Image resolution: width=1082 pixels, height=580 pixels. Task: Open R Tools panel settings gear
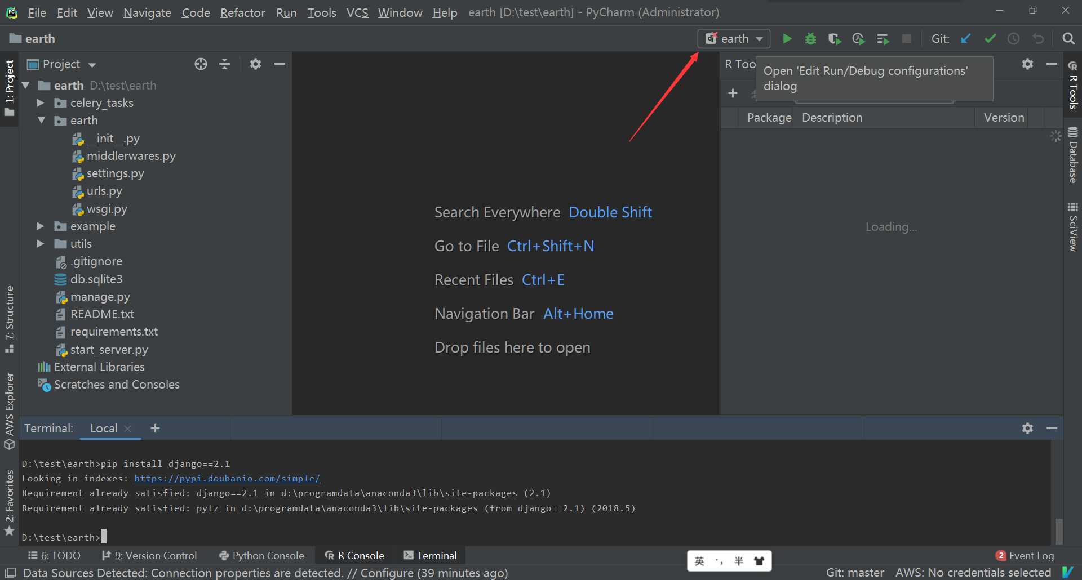pos(1027,64)
